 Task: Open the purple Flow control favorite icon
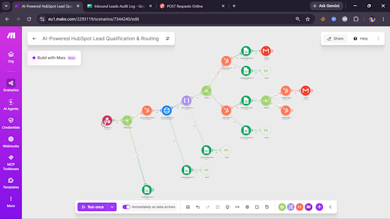click(291, 207)
